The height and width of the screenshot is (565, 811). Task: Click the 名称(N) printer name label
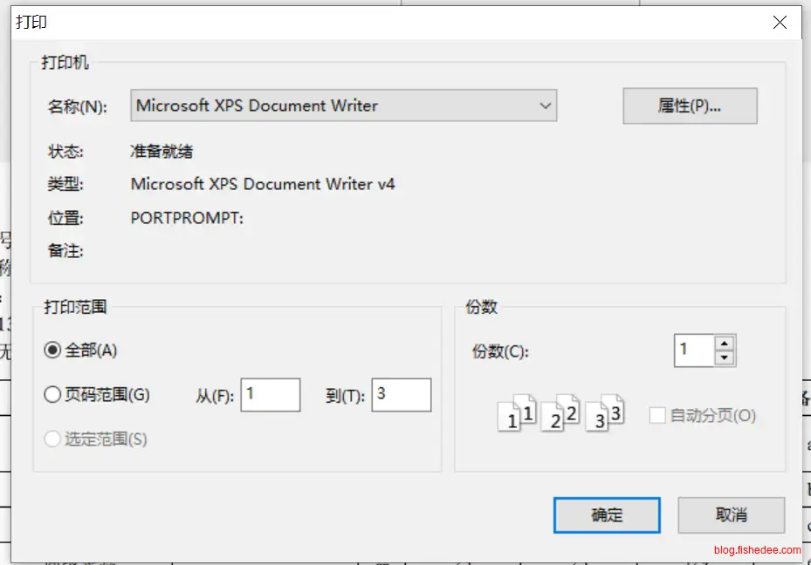click(78, 106)
